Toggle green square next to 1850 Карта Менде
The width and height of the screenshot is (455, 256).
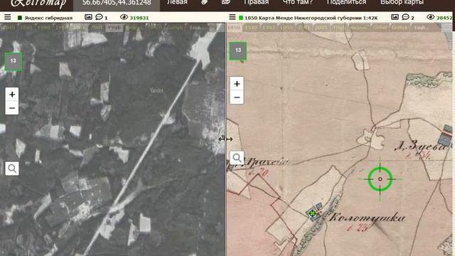coord(241,18)
